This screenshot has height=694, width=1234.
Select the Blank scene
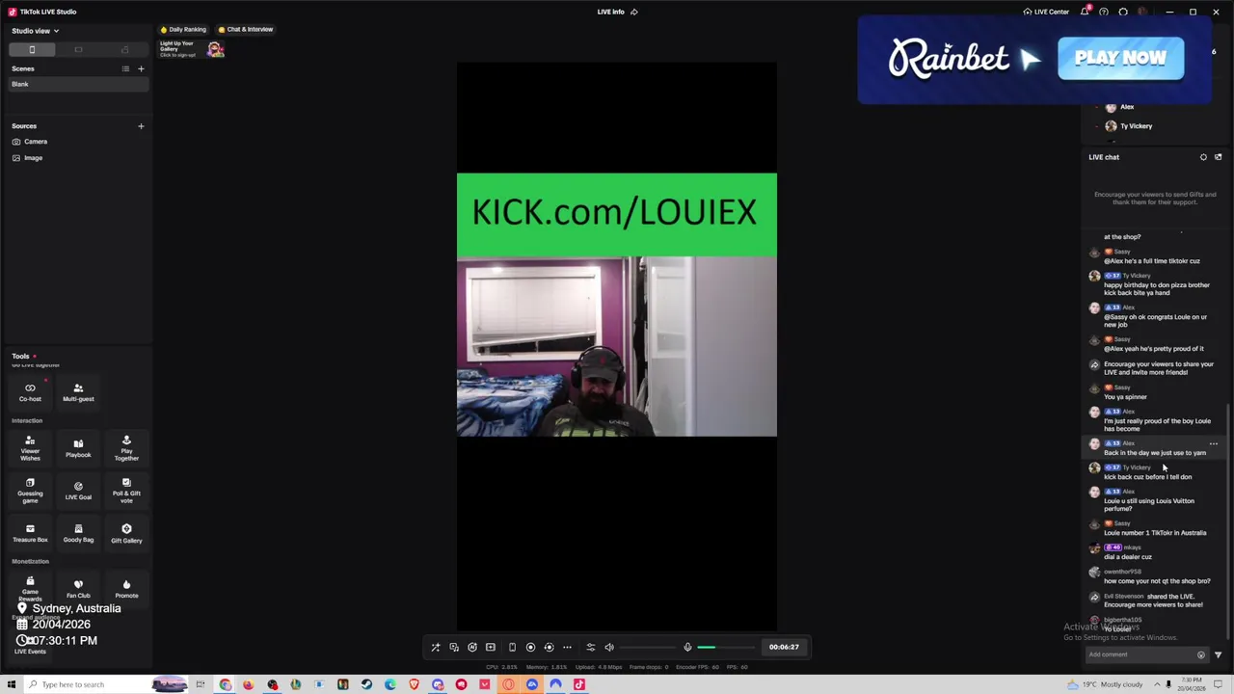(x=76, y=85)
